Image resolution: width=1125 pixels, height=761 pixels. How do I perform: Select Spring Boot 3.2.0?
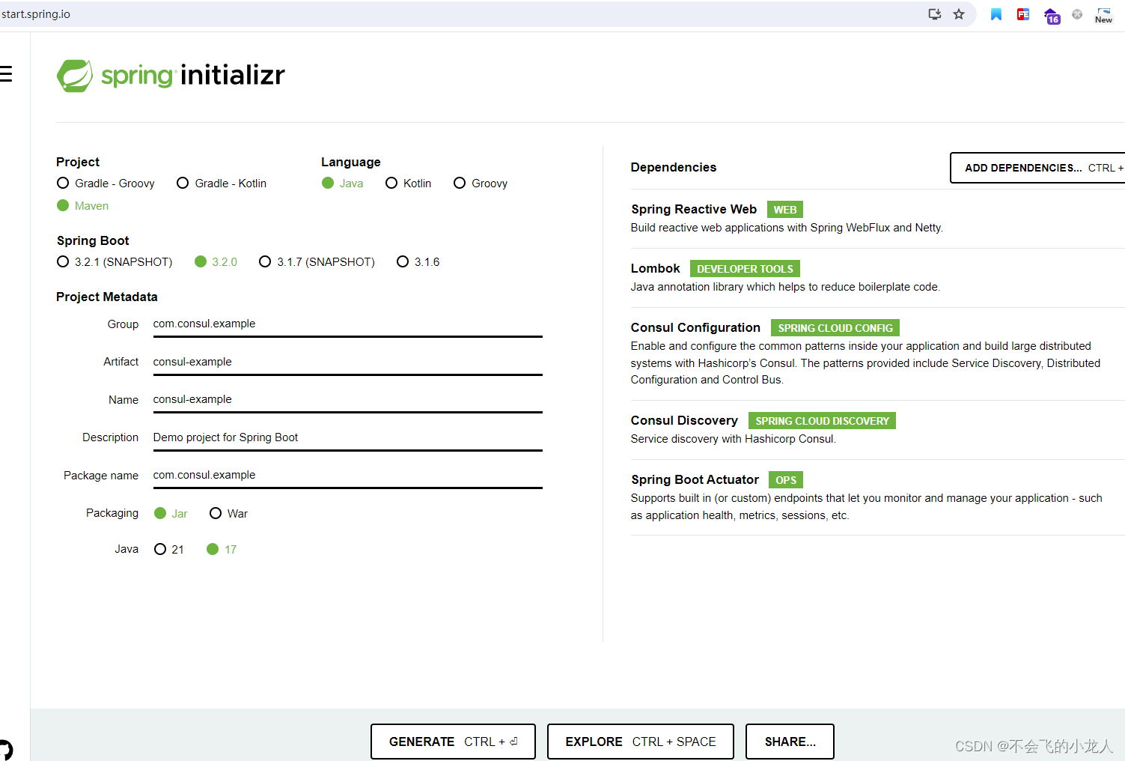[216, 262]
